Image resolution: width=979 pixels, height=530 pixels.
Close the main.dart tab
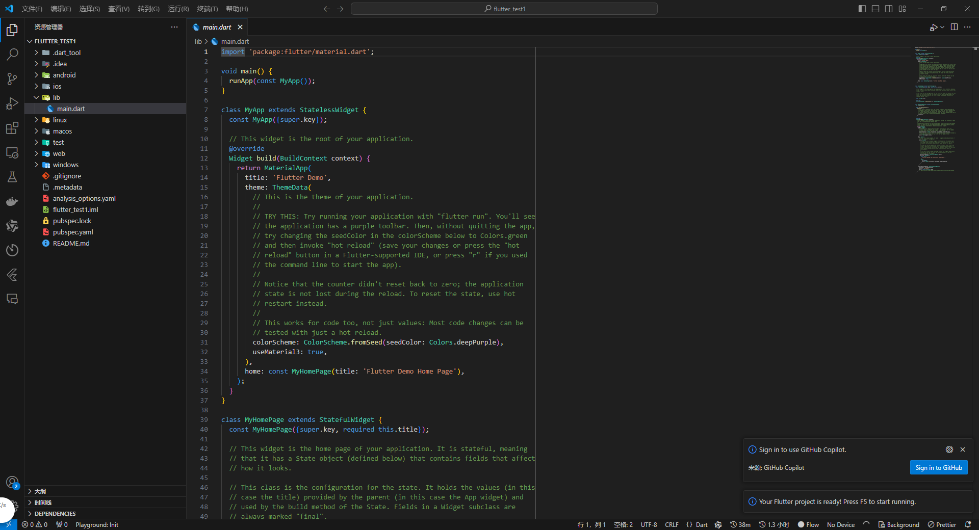tap(240, 27)
